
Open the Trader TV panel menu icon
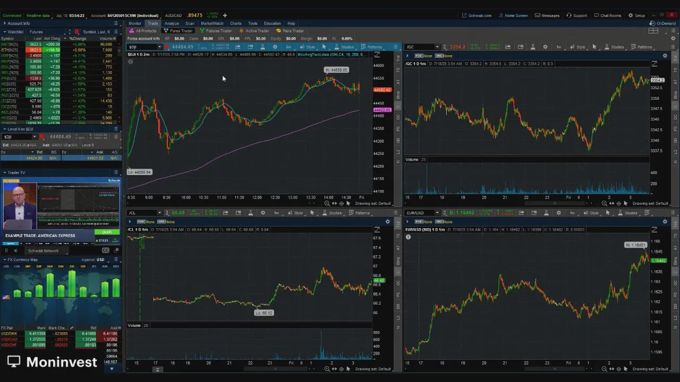tap(116, 172)
